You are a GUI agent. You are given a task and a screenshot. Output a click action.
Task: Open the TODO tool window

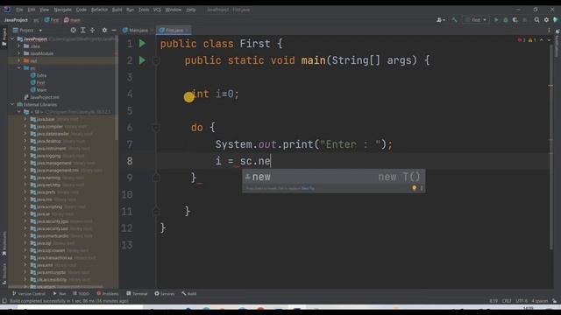[82, 294]
